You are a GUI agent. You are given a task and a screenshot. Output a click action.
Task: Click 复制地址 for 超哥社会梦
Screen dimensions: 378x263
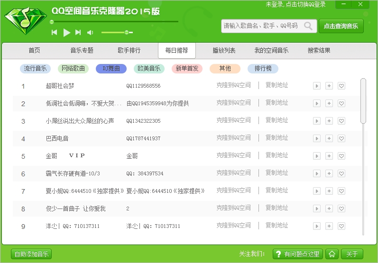[x=277, y=85]
